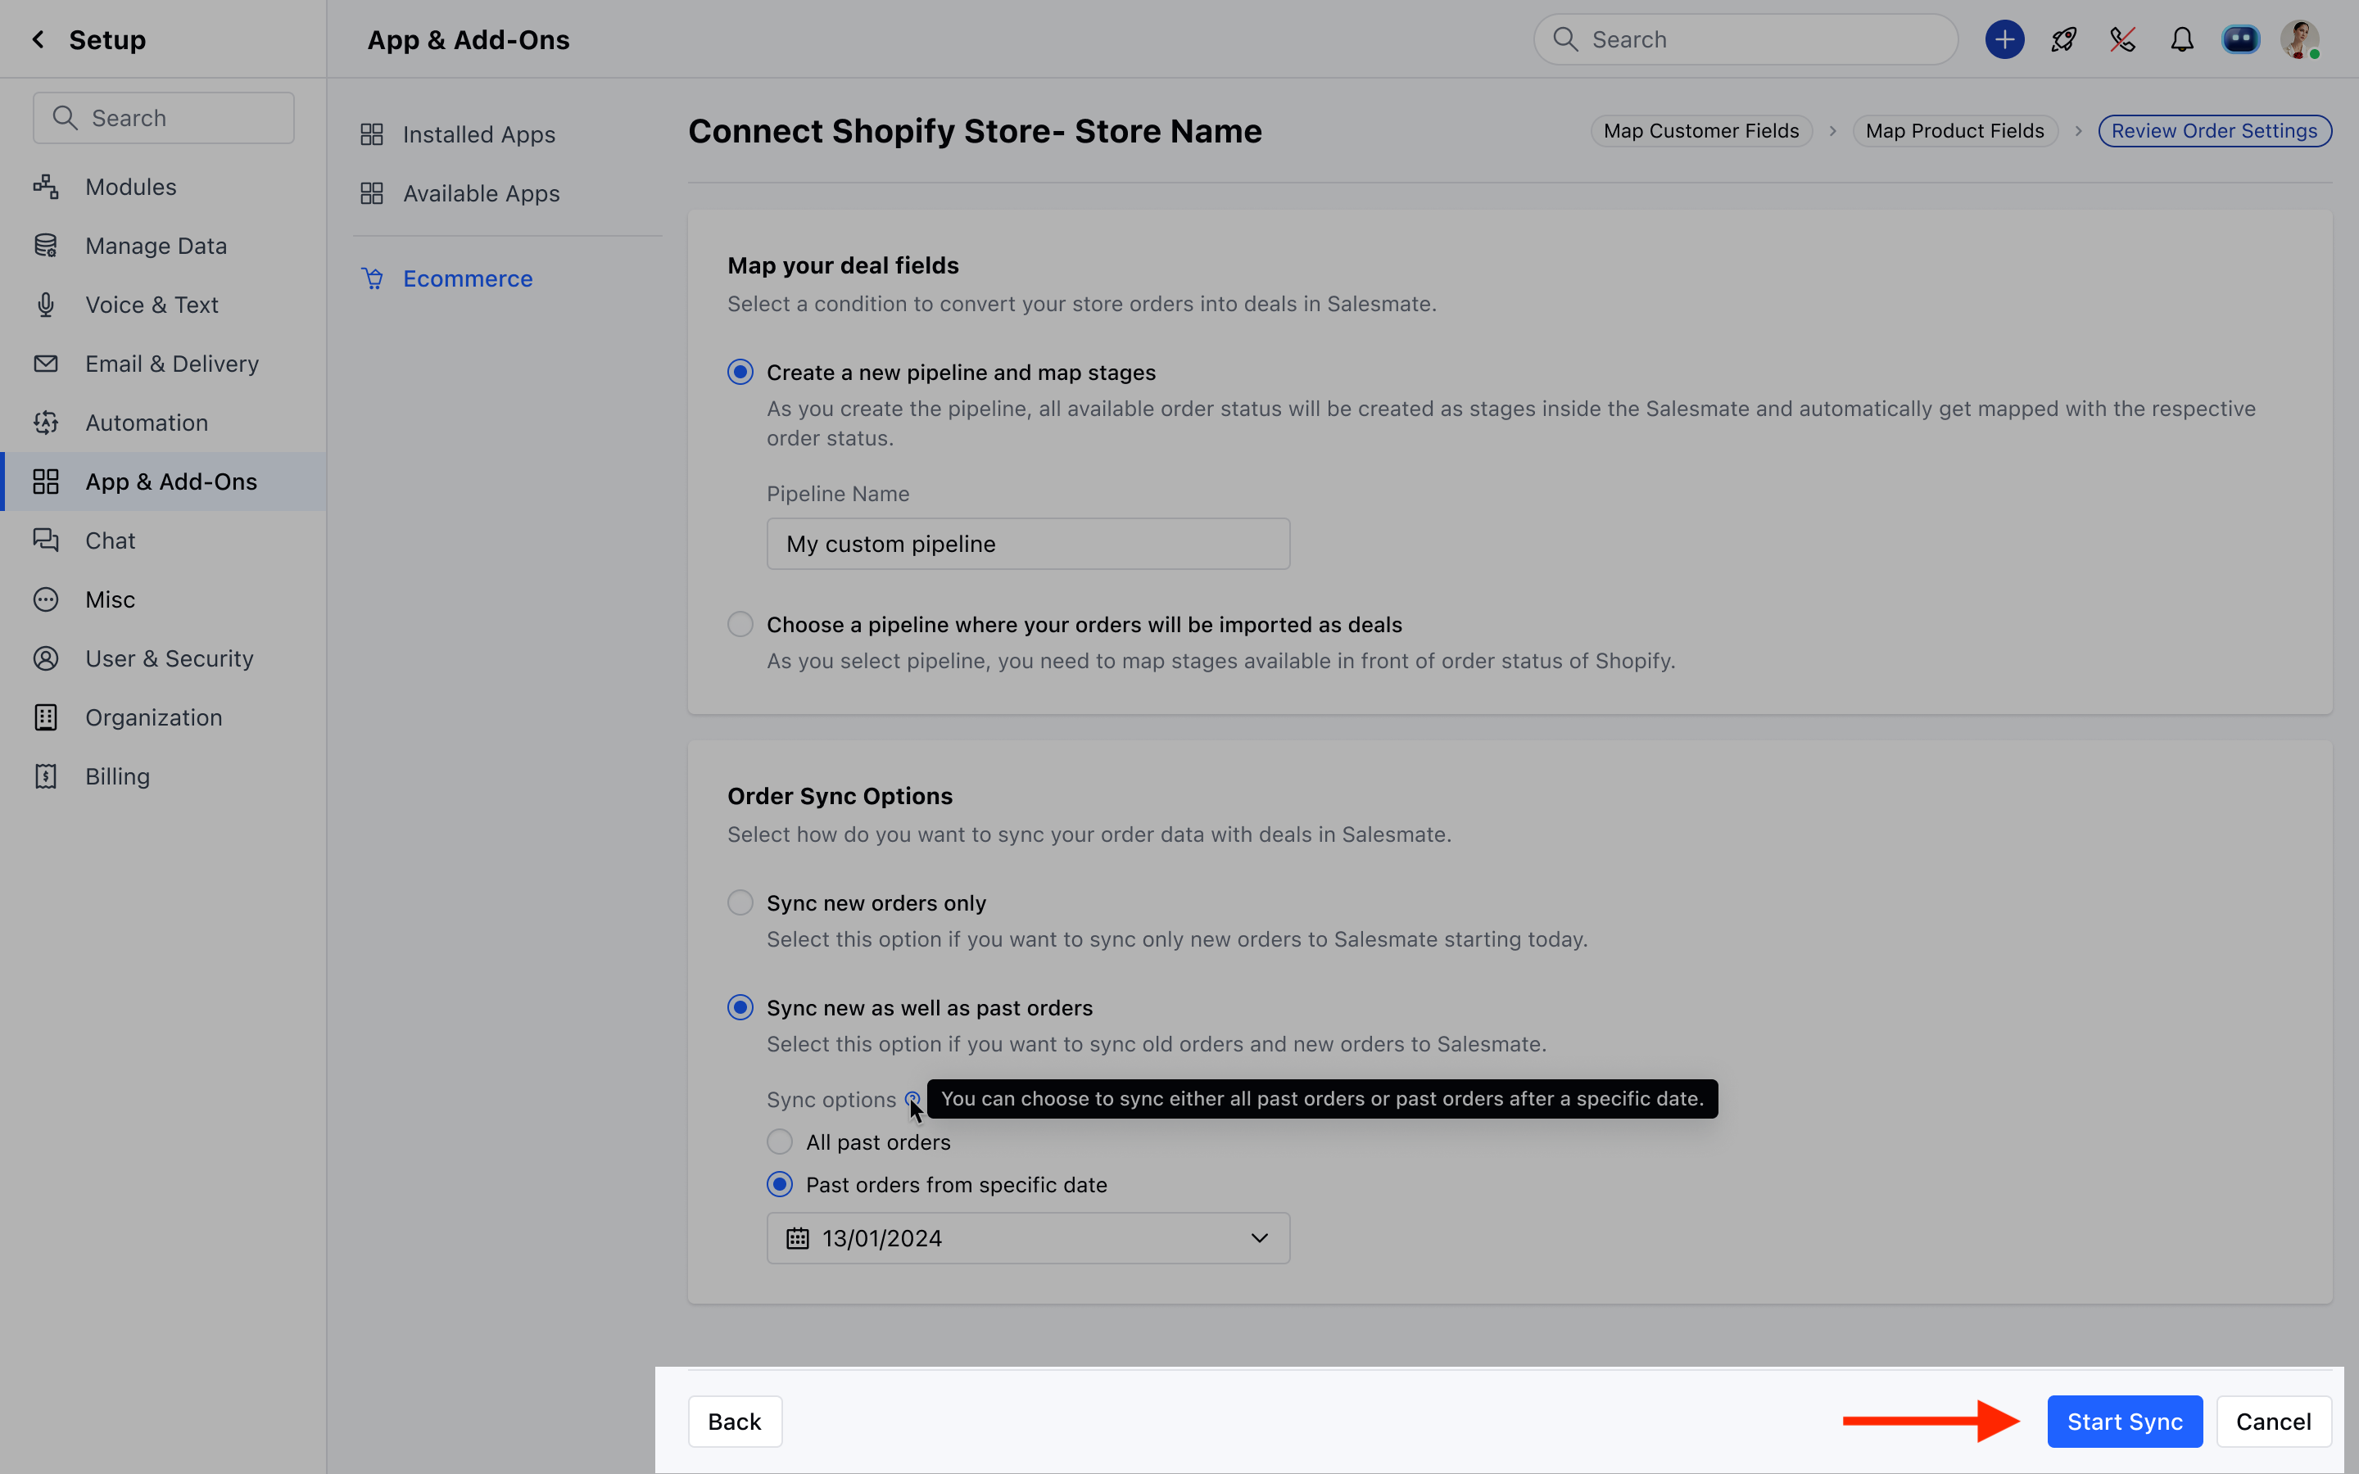The image size is (2359, 1474).
Task: Select Sync new orders only
Action: point(740,902)
